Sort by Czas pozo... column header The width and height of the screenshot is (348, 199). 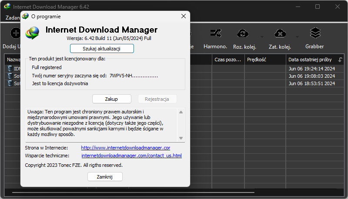point(228,60)
